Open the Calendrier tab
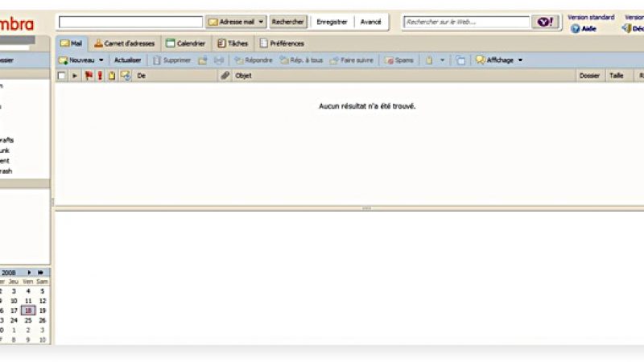Screen dimensions: 644x362 [x=185, y=43]
